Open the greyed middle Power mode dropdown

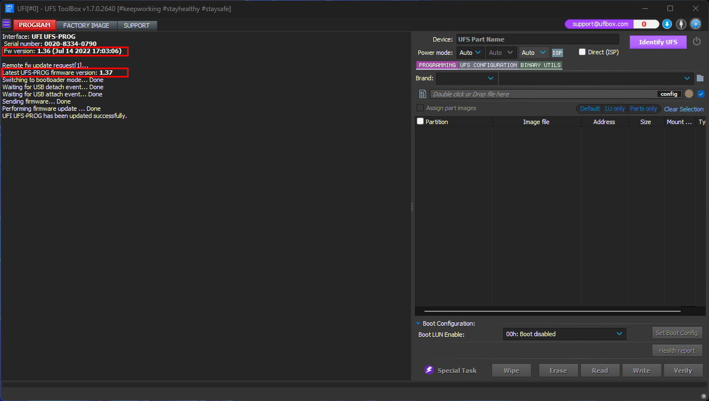[x=502, y=53]
